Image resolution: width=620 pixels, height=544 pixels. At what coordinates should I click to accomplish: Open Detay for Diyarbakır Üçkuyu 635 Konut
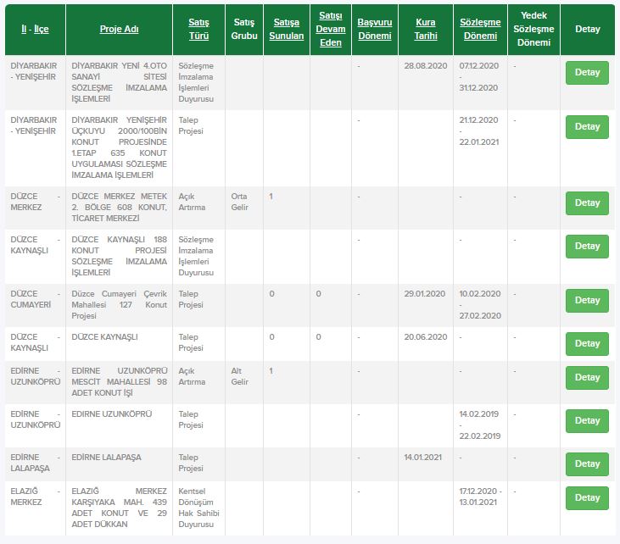tap(587, 127)
